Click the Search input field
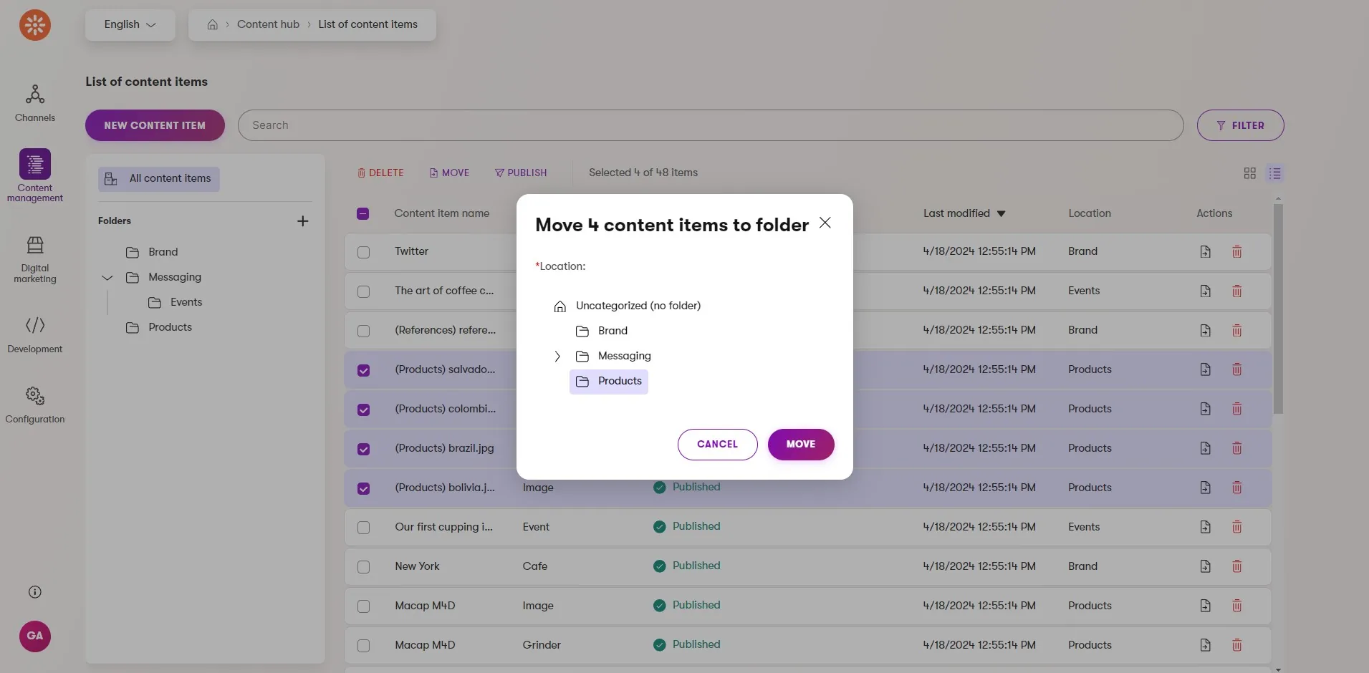Viewport: 1369px width, 673px height. (711, 125)
